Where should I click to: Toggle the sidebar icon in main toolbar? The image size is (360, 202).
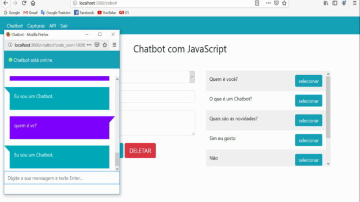pos(335,3)
